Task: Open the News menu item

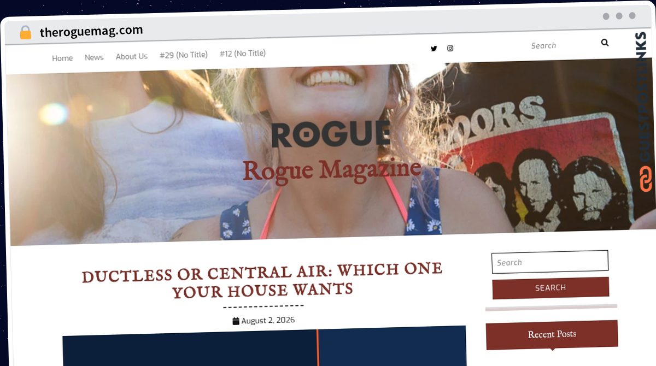Action: coord(94,57)
